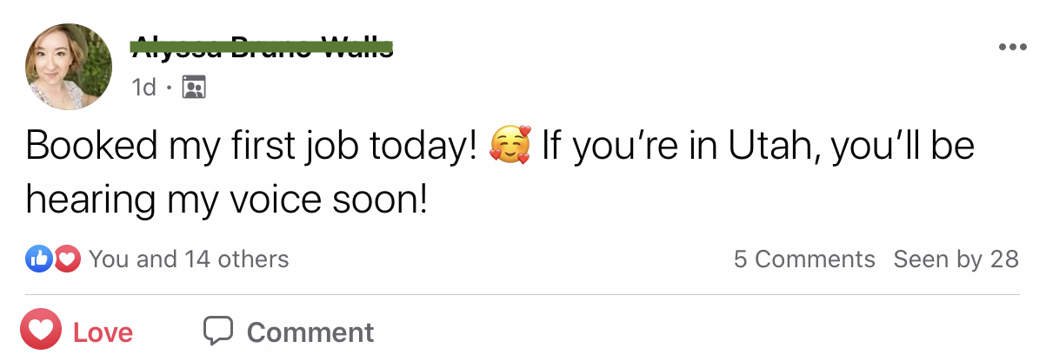The height and width of the screenshot is (361, 1046).
Task: Click the phrase "you'll be" in the post
Action: click(x=902, y=146)
